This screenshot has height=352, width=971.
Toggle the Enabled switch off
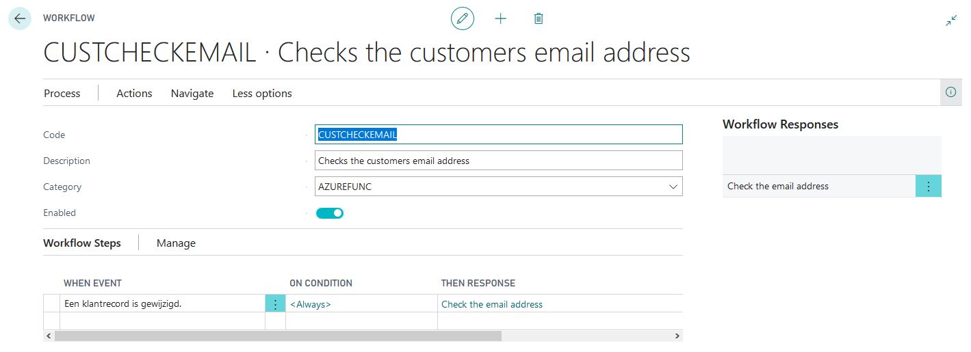point(330,213)
